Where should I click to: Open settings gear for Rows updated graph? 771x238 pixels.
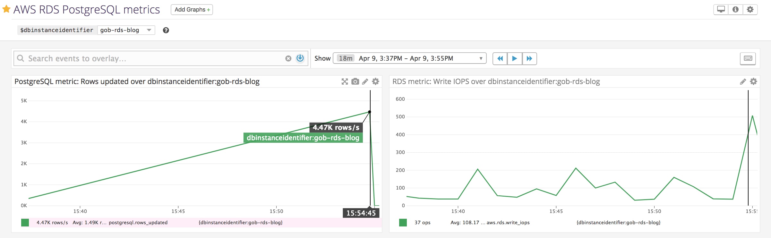click(375, 81)
